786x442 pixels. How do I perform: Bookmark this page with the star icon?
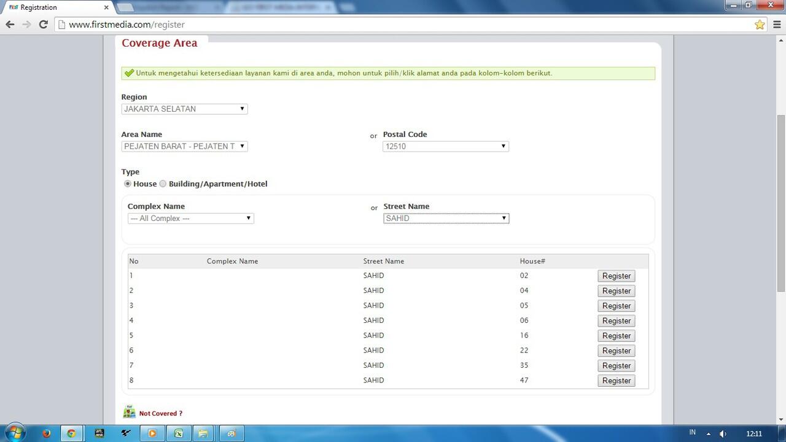[x=760, y=25]
